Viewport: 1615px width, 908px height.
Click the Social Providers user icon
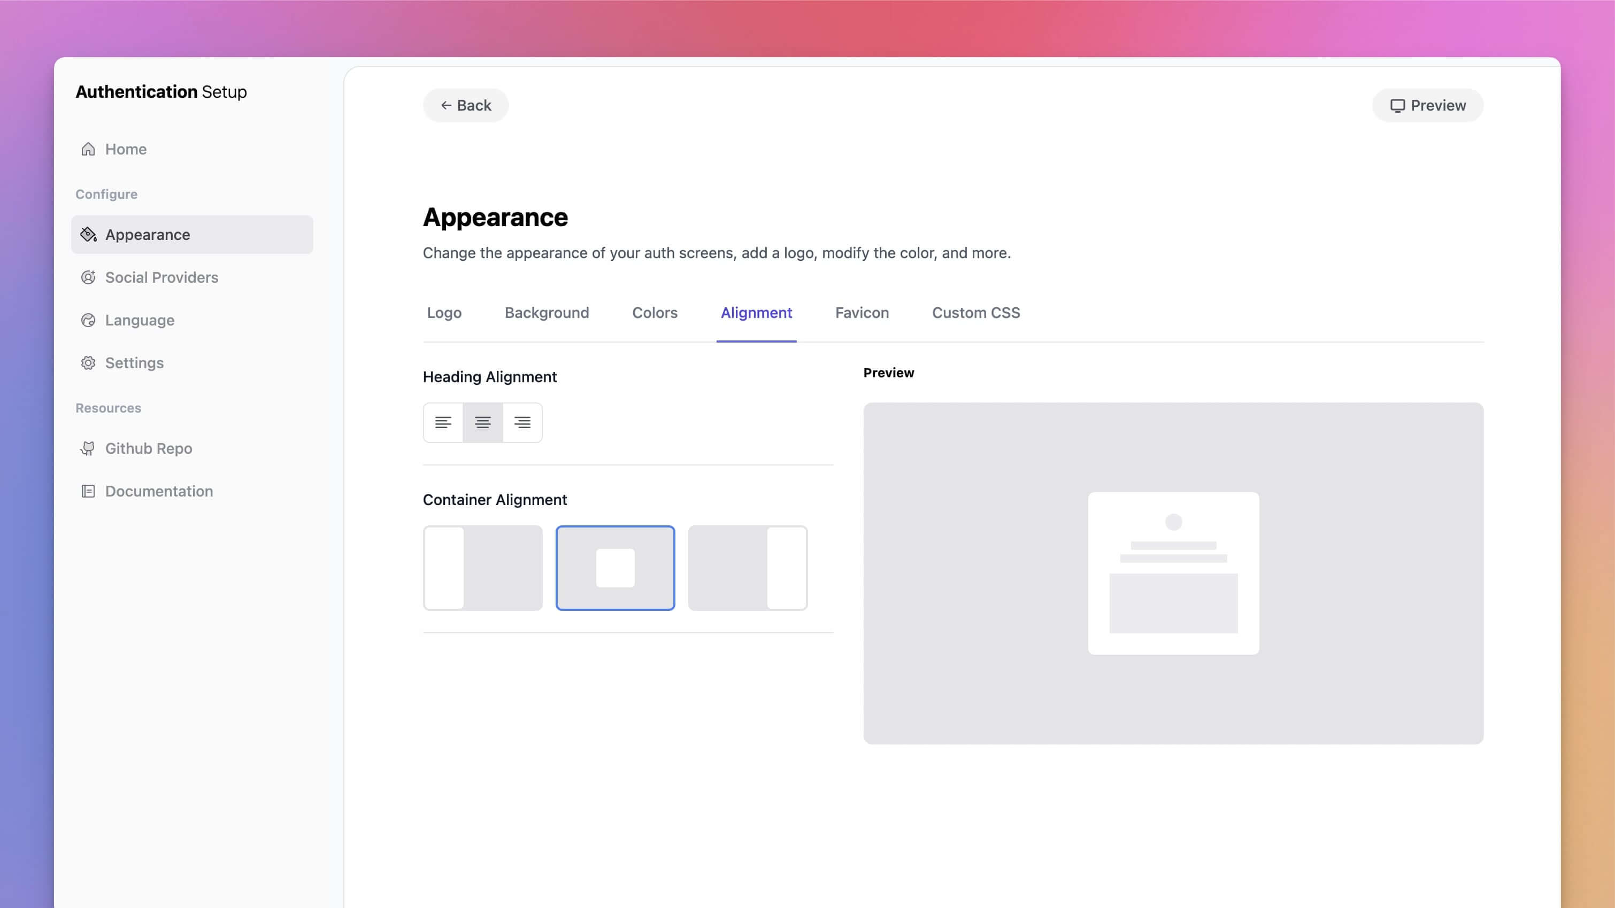coord(88,277)
